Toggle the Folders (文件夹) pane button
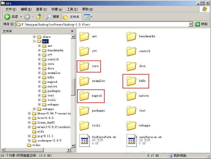211x159 pixels. pyautogui.click(x=71, y=17)
